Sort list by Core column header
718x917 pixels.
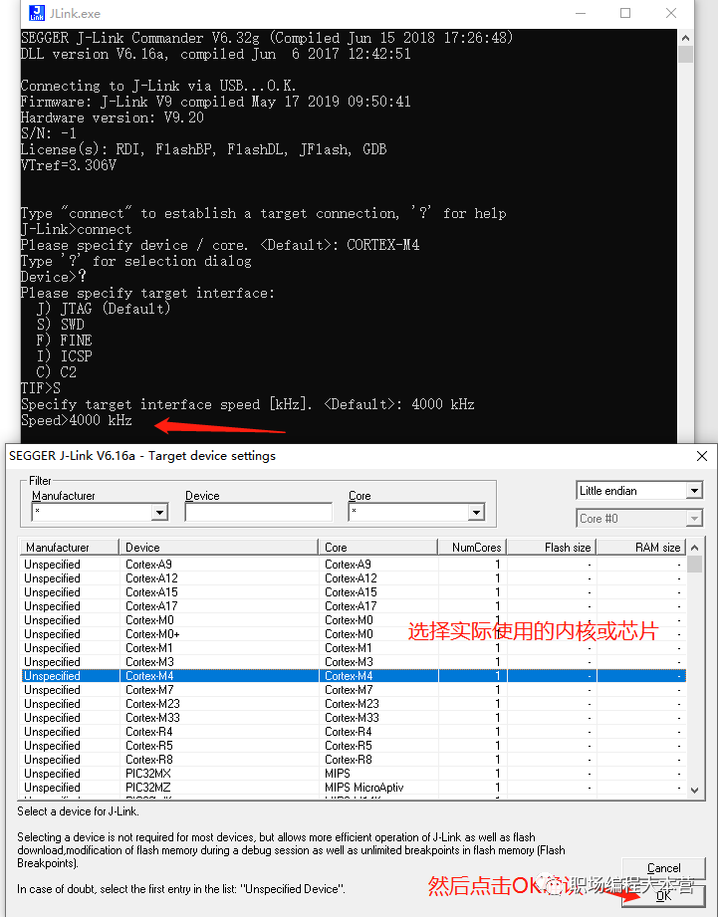[378, 548]
